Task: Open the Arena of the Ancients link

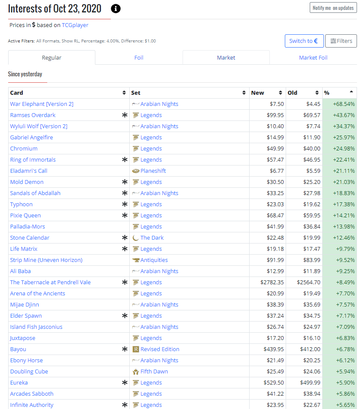Action: point(38,293)
